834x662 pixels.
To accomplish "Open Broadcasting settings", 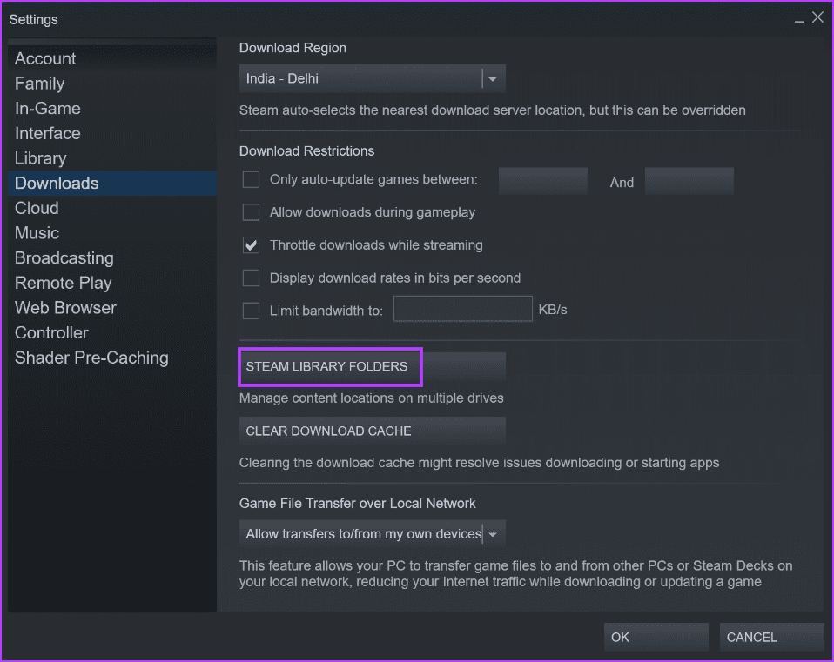I will (111, 258).
